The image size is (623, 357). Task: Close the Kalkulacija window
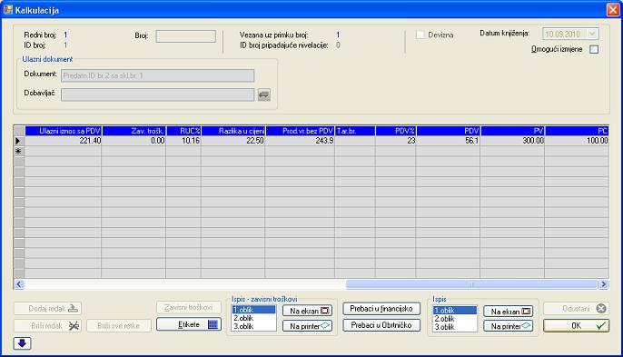point(613,10)
